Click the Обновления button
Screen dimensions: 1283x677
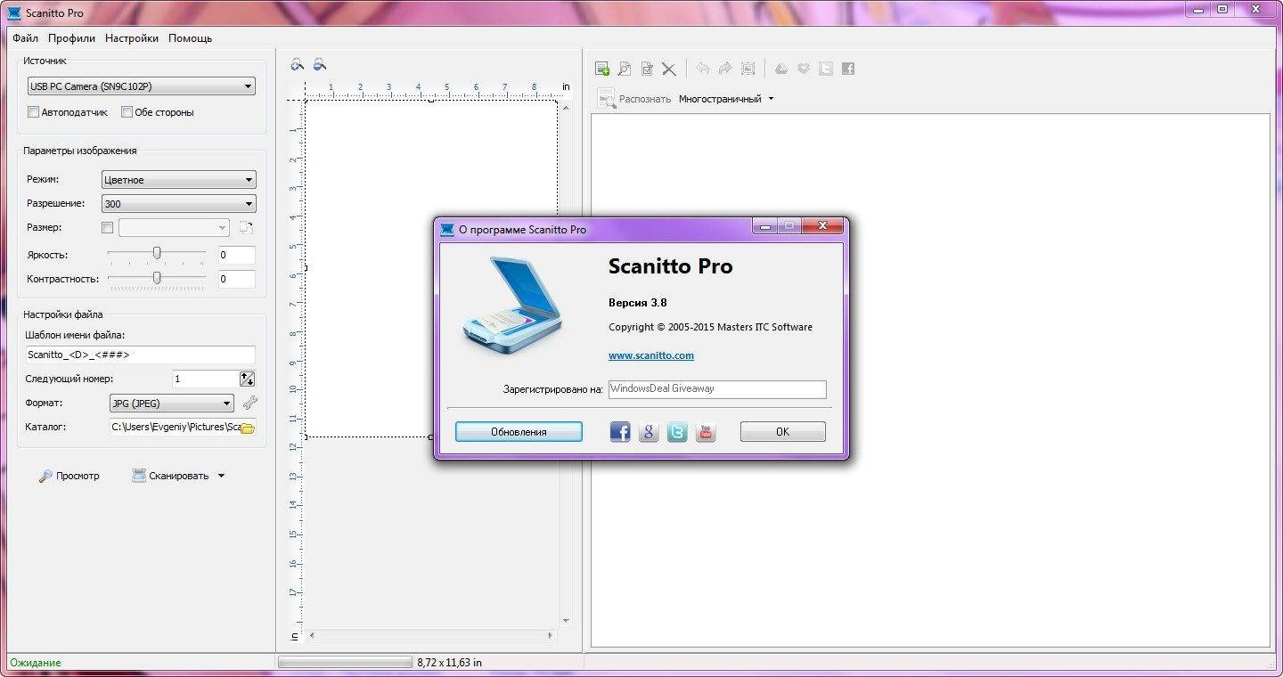tap(519, 432)
